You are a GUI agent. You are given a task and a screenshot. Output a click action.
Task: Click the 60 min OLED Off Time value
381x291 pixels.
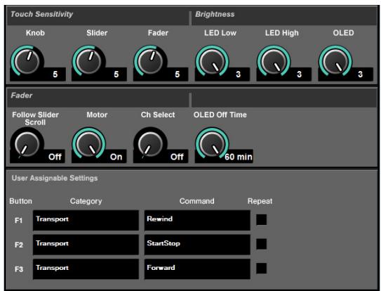[x=239, y=157]
